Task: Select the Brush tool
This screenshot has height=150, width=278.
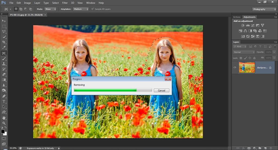Action: tap(4, 58)
